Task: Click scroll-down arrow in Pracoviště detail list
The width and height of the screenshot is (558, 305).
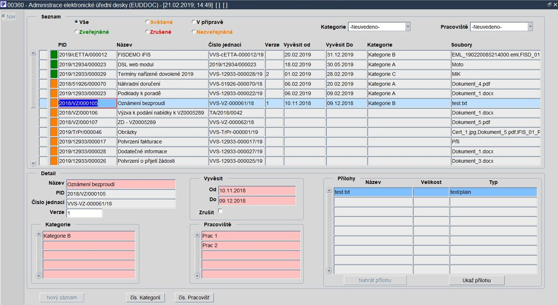Action: click(x=197, y=276)
